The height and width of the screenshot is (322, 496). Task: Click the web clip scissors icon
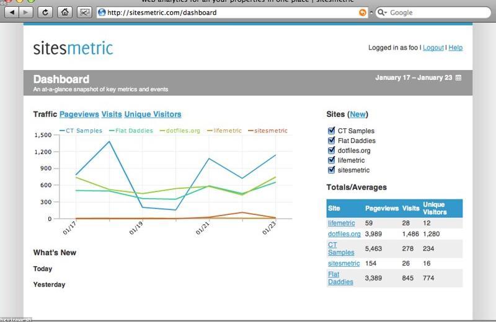(84, 12)
